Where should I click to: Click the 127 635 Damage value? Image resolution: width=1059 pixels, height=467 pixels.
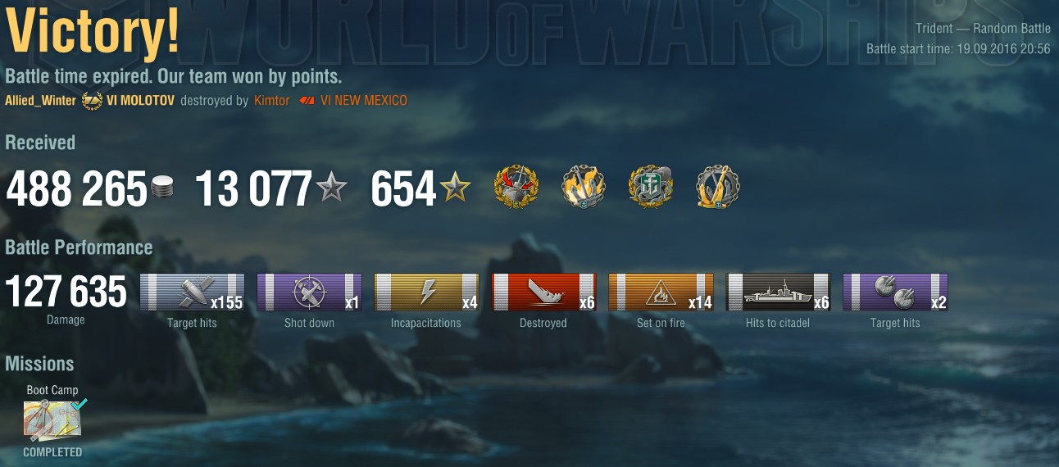click(x=66, y=292)
